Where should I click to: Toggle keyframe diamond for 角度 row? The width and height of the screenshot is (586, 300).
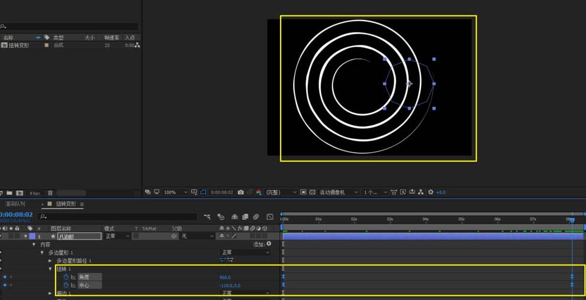(x=5, y=277)
